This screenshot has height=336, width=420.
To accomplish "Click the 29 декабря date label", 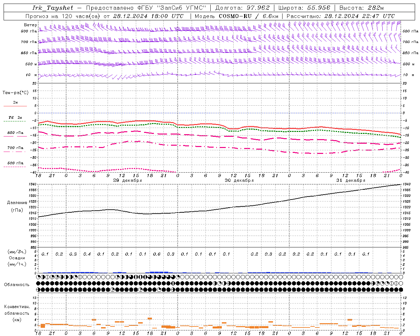I will 128,180.
